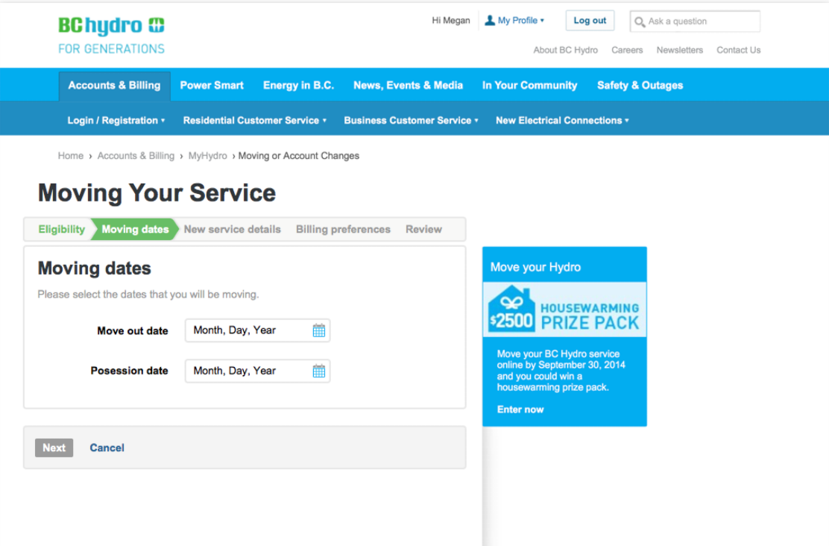Cancel the moving service form
The width and height of the screenshot is (829, 546).
(107, 448)
